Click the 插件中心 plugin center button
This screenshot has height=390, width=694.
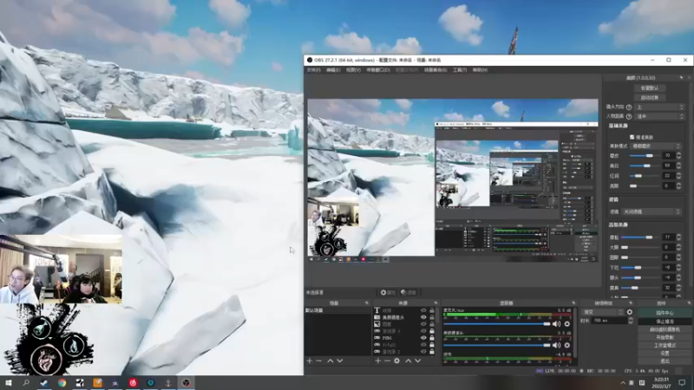[x=665, y=313]
